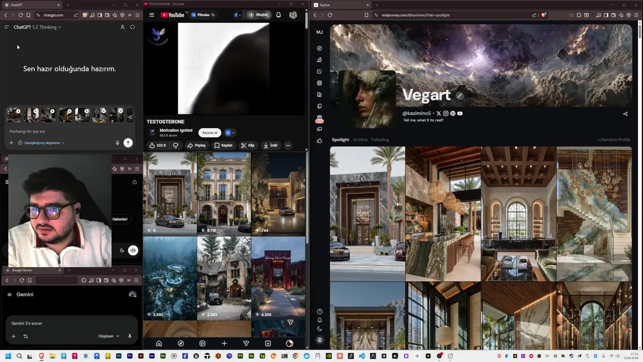Click the analytics chart icon in bottom navigation

coord(268,343)
